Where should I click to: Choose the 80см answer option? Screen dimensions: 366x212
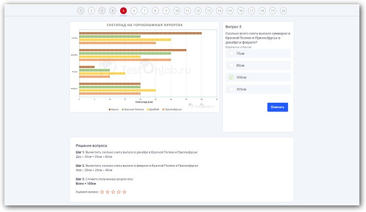coord(258,66)
